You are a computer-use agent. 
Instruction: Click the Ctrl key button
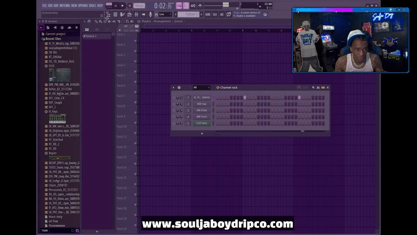point(215,14)
